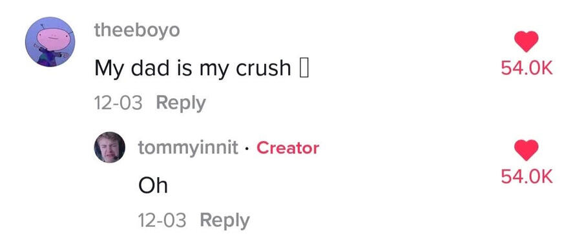
Task: Click the theeboyo username
Action: [137, 30]
